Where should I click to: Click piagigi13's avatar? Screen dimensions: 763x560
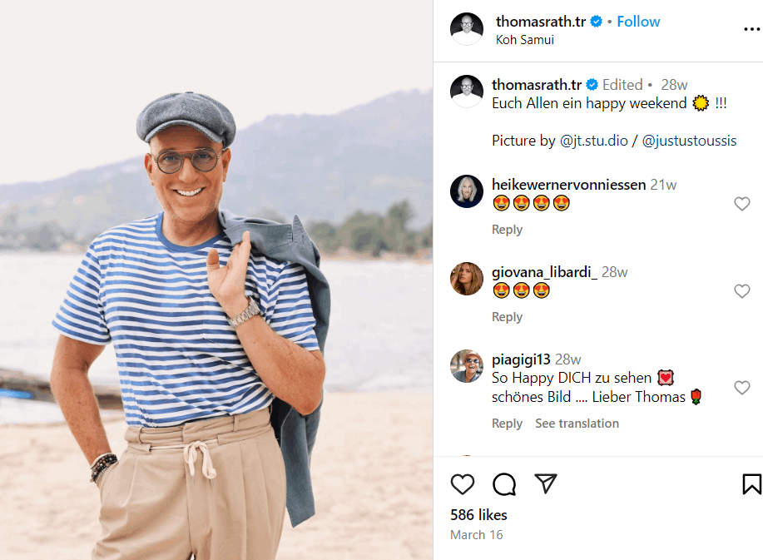(x=467, y=366)
